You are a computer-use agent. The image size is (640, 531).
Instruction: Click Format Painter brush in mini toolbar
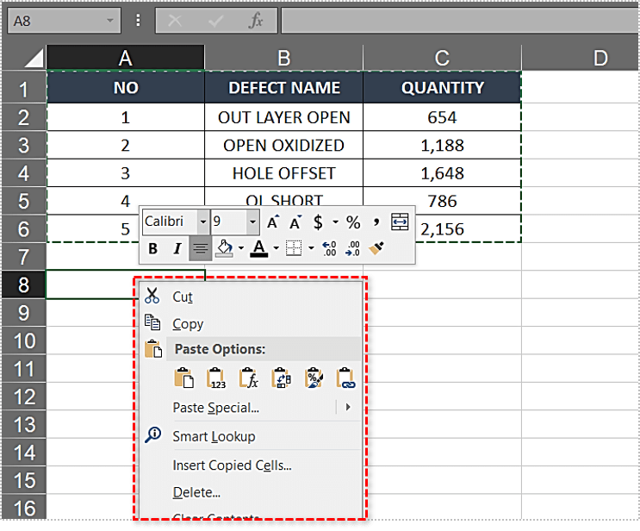376,248
